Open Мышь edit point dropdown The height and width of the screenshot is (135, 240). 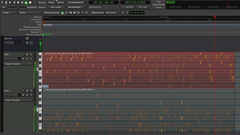30,13
